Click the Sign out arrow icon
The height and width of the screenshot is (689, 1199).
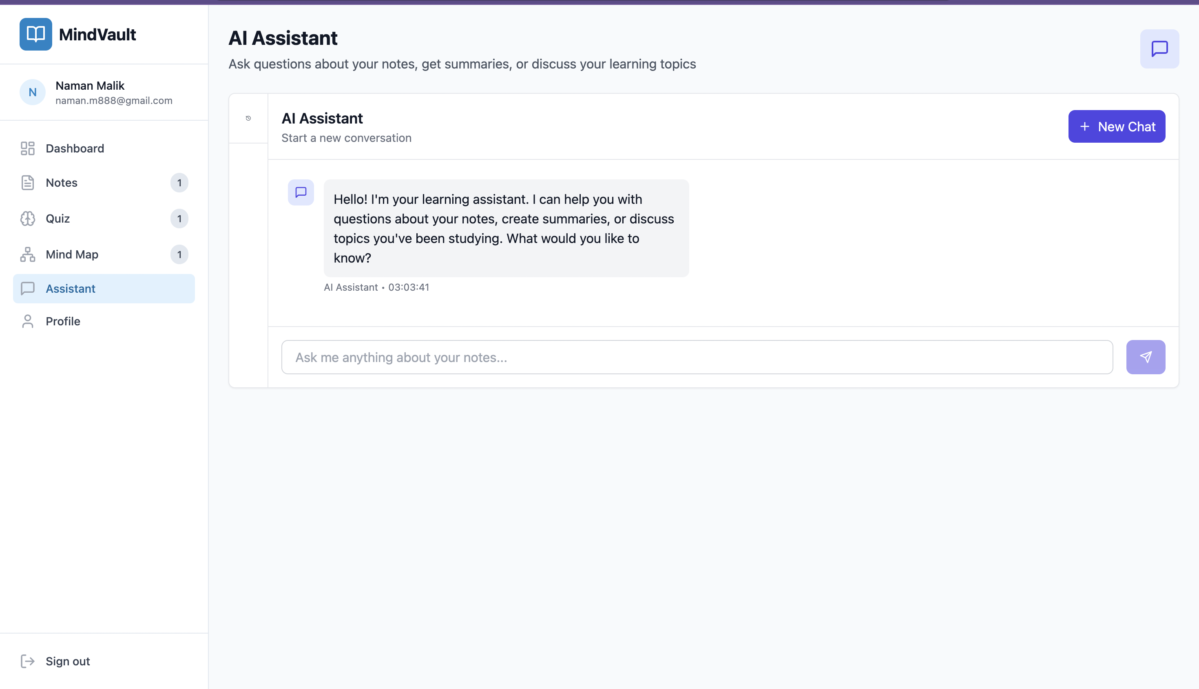click(27, 661)
